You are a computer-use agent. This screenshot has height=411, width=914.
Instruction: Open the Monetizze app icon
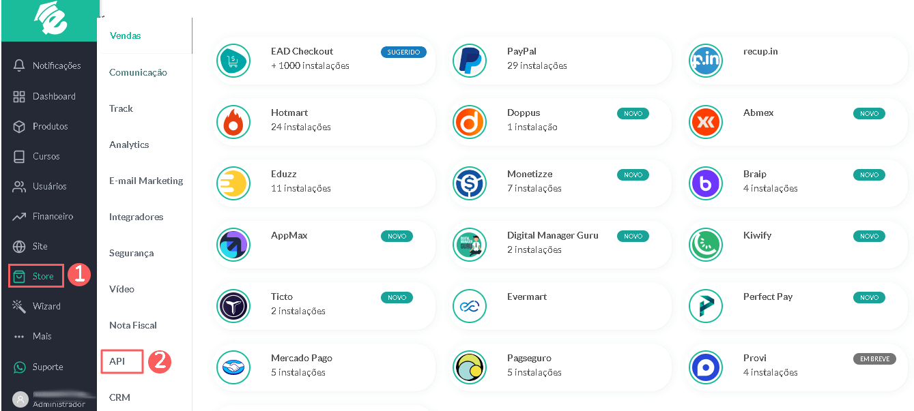tap(470, 183)
